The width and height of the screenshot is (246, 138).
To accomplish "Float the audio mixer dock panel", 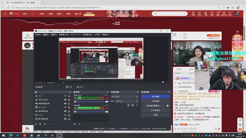I will (107, 92).
